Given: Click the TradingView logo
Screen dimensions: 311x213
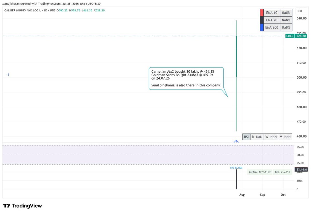Looking at the screenshot, I should [x=22, y=206].
